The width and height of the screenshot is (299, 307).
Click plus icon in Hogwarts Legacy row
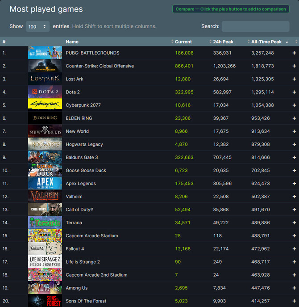294,144
